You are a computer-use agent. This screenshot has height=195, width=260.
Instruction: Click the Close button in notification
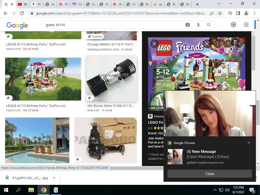click(209, 174)
